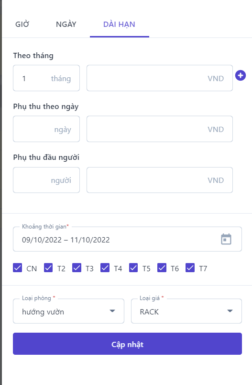
Task: Click the tháng count input field
Action: pos(46,78)
